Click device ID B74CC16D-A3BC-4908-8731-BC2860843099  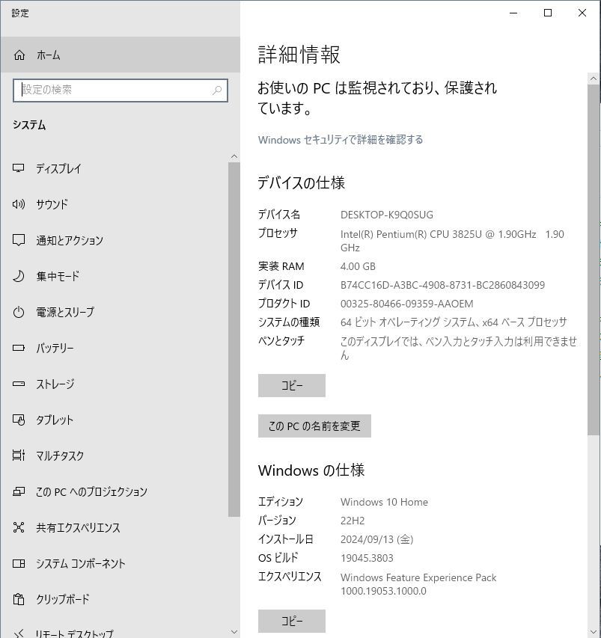coord(442,285)
